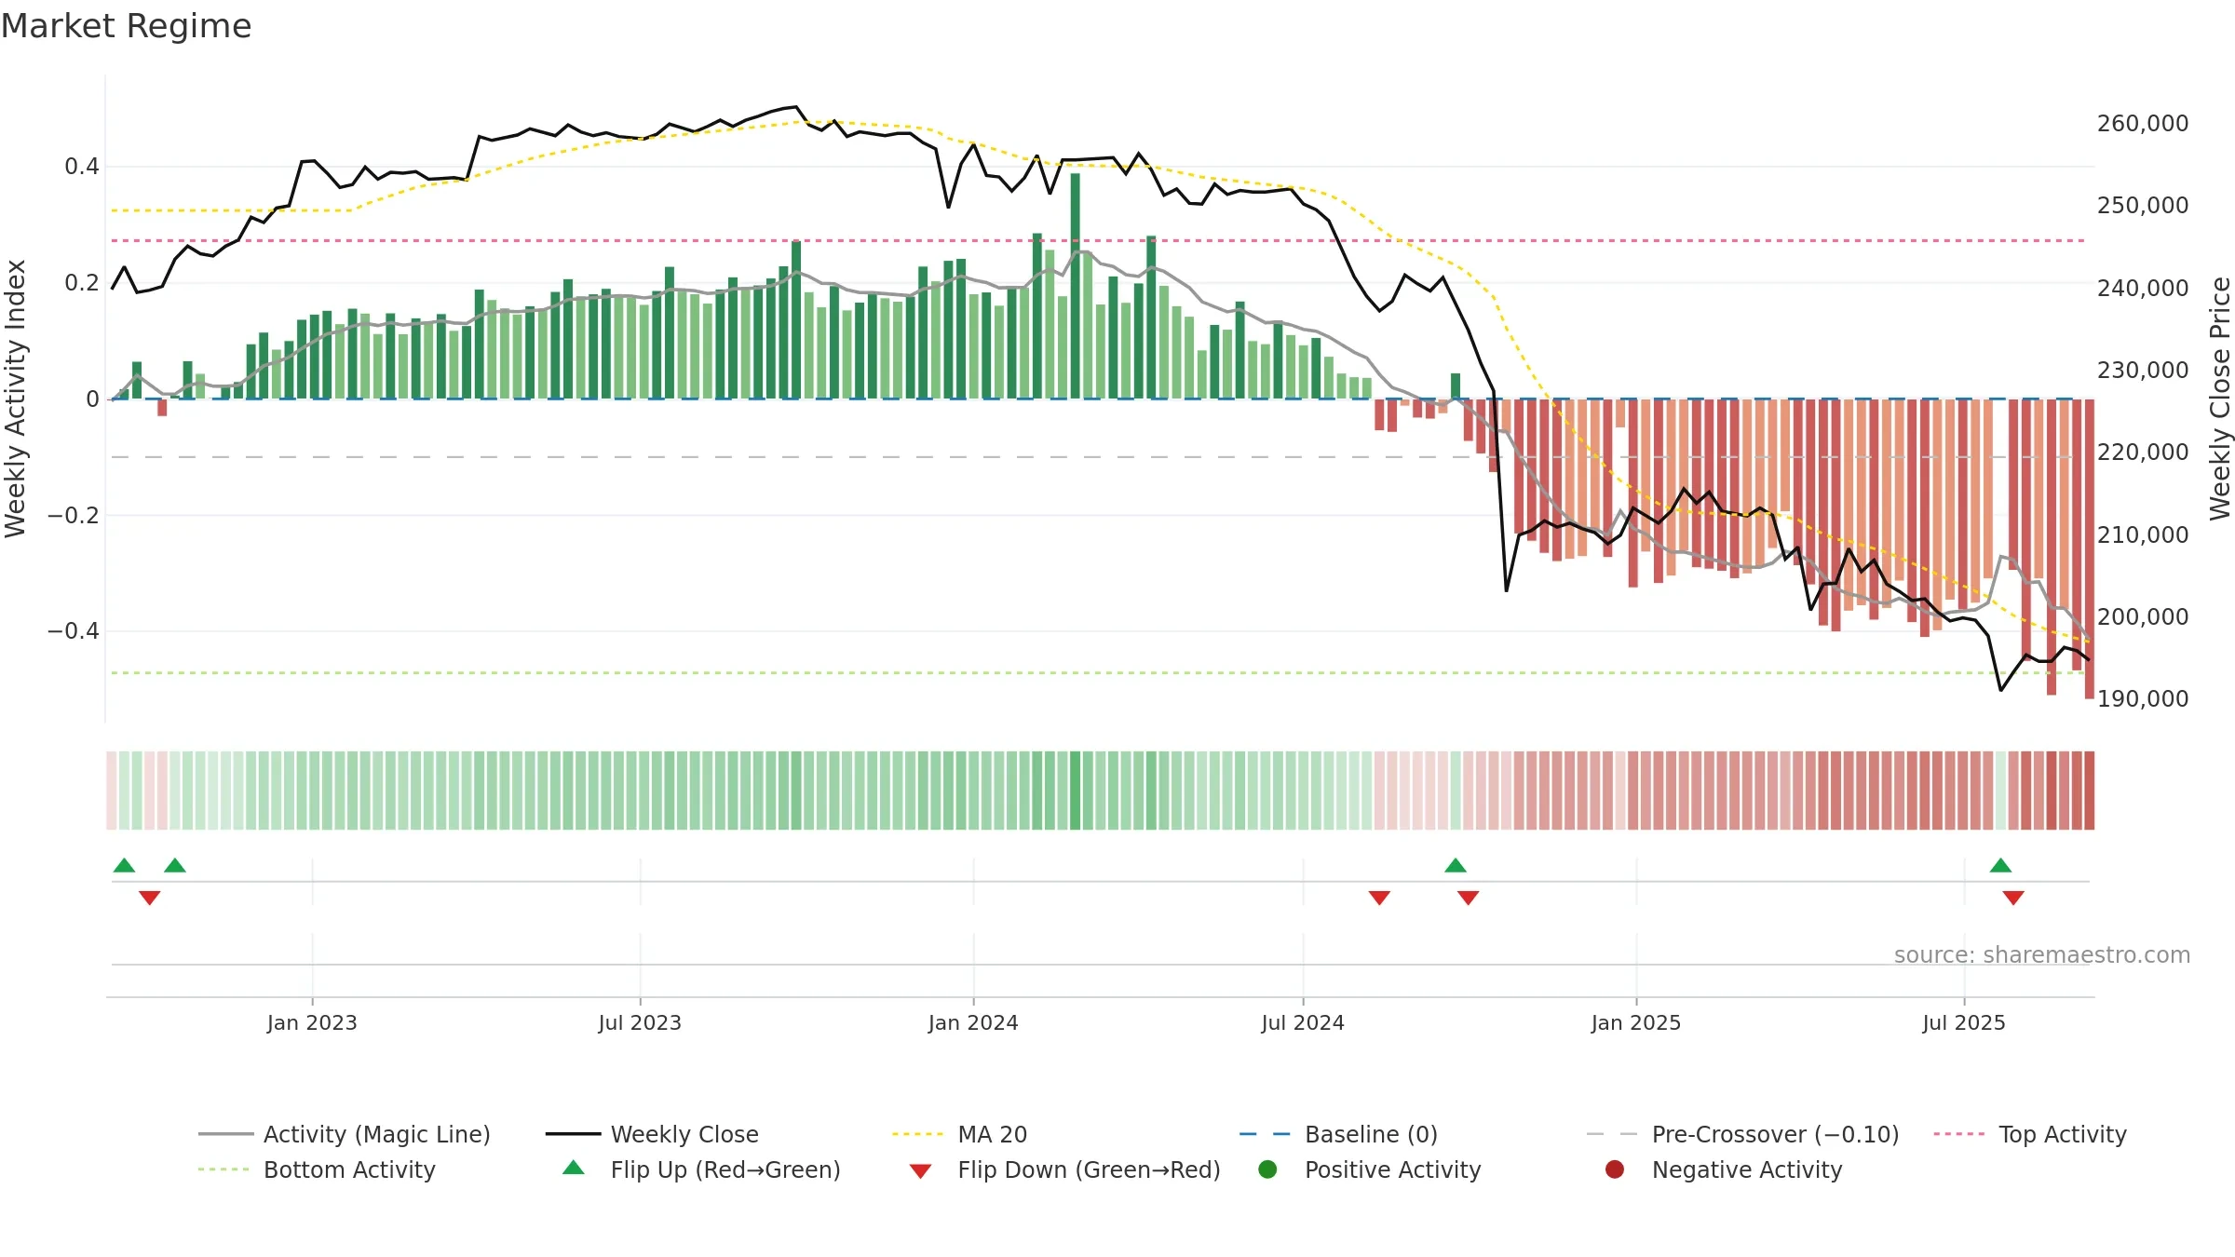Click the Activity (Magic Line) legend entry

click(x=344, y=1134)
